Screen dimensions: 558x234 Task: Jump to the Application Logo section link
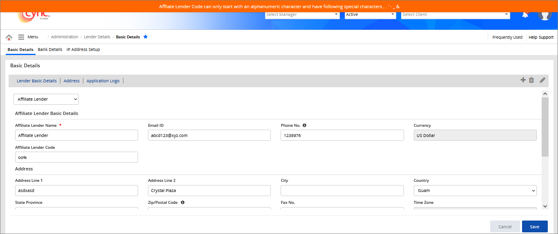[x=103, y=81]
